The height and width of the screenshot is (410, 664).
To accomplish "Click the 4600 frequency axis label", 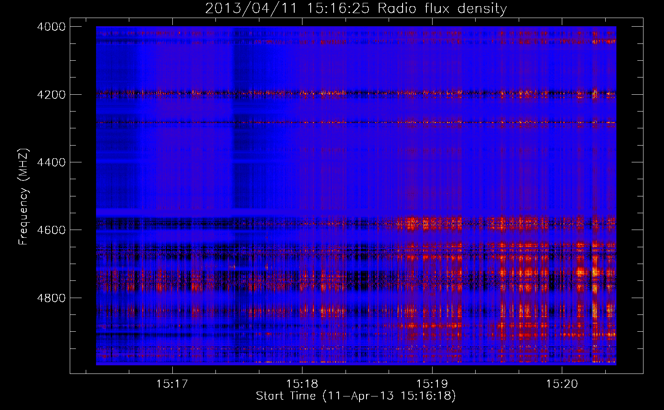I will click(x=51, y=230).
